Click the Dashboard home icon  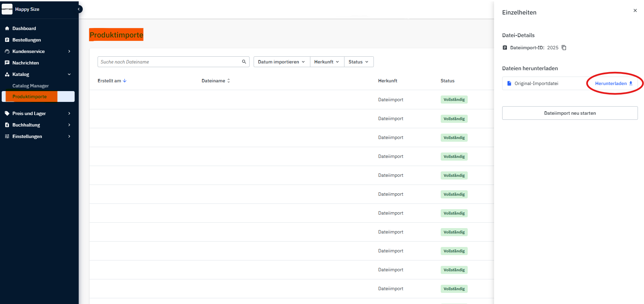(x=7, y=28)
